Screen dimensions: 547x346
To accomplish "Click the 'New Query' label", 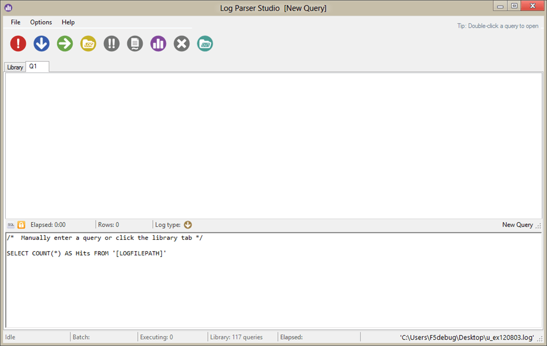I will [x=517, y=225].
